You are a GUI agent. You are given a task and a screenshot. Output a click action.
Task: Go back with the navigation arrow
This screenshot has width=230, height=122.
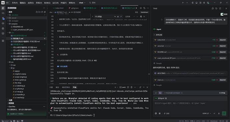pyautogui.click(x=183, y=3)
